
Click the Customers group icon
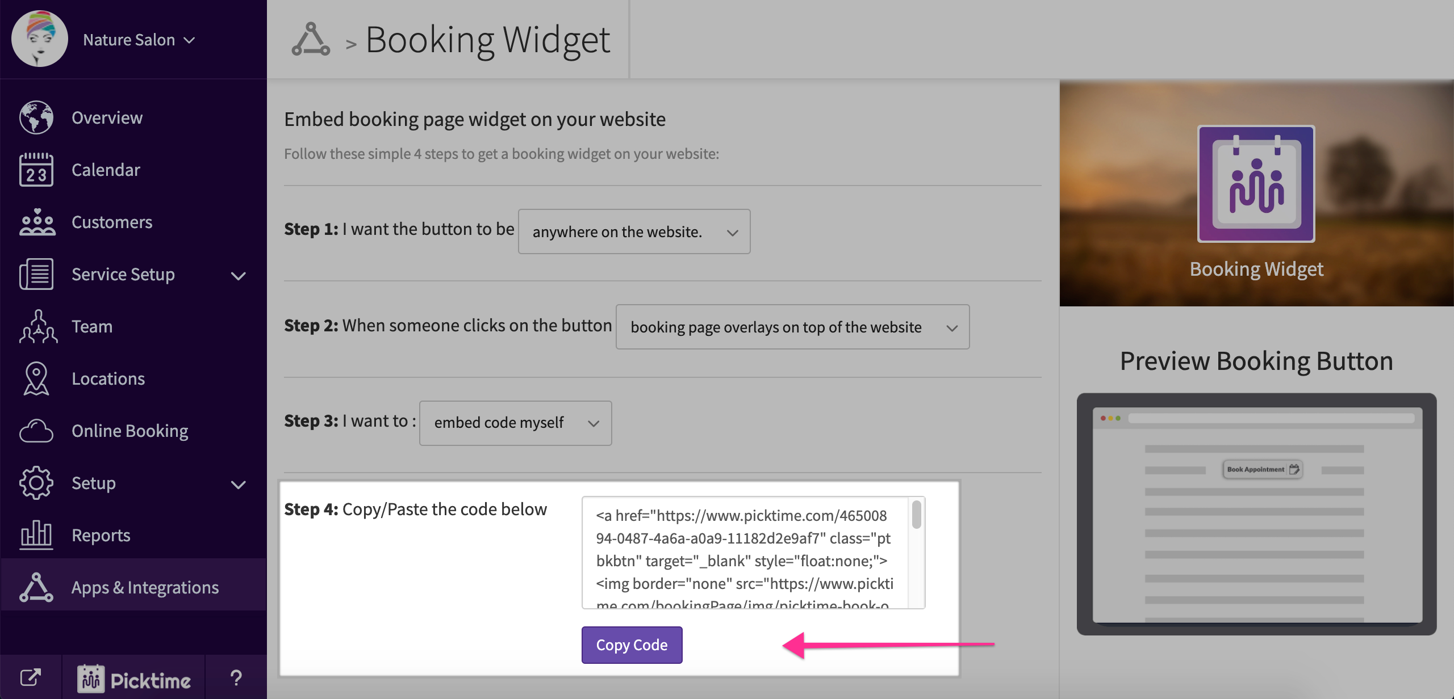(x=36, y=222)
